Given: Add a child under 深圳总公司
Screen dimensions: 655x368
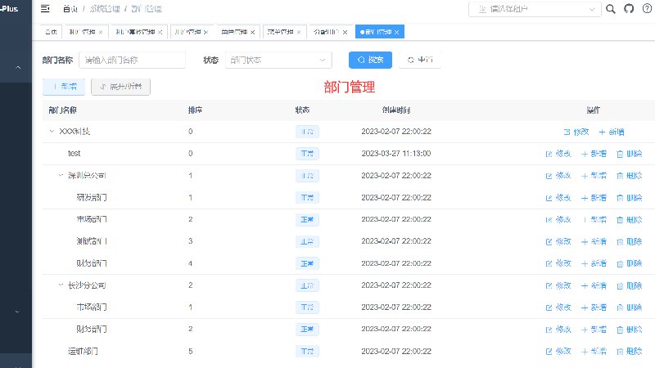Looking at the screenshot, I should [x=594, y=176].
